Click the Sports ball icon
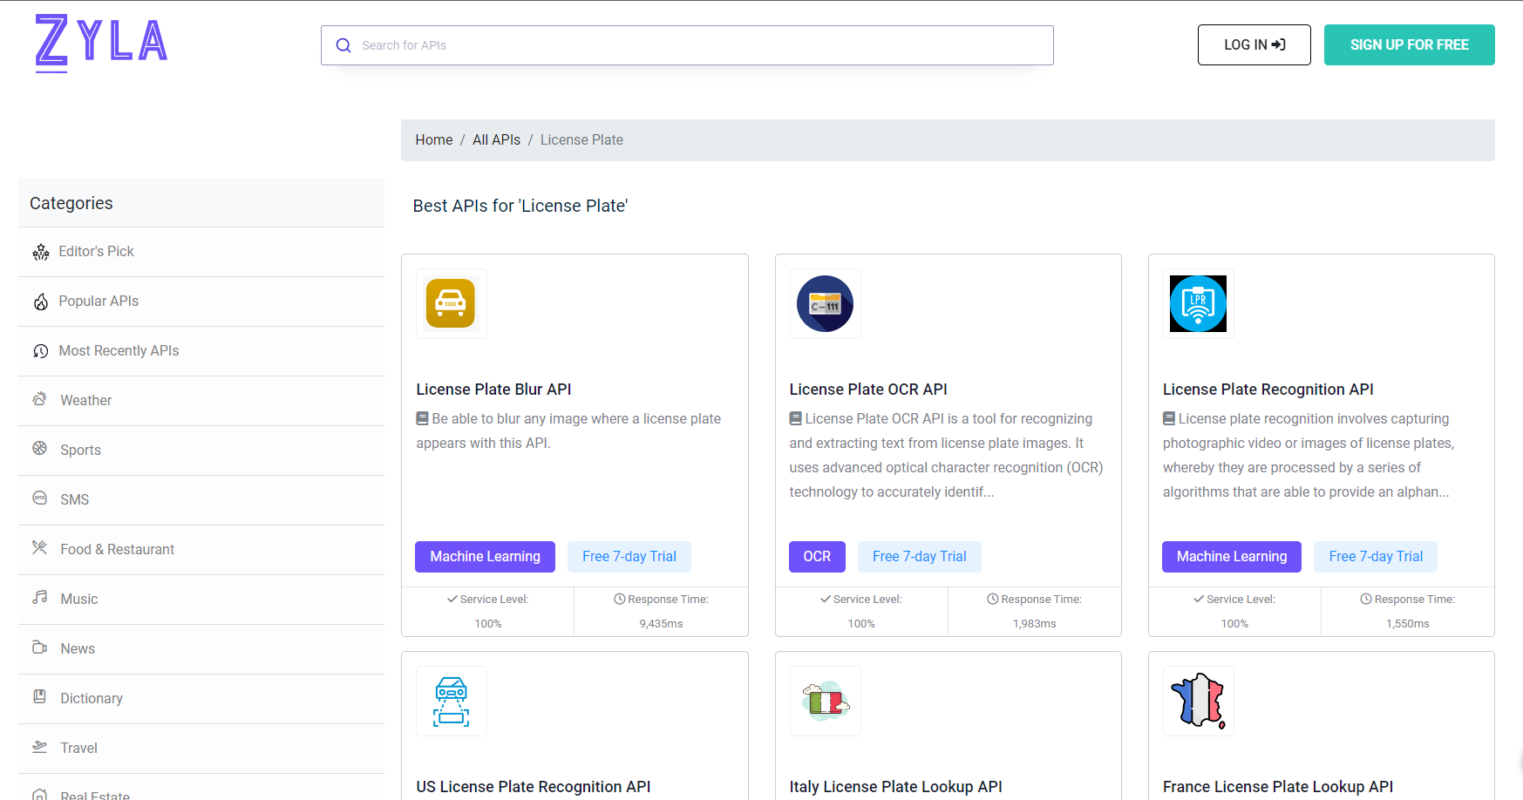Image resolution: width=1523 pixels, height=800 pixels. 40,448
